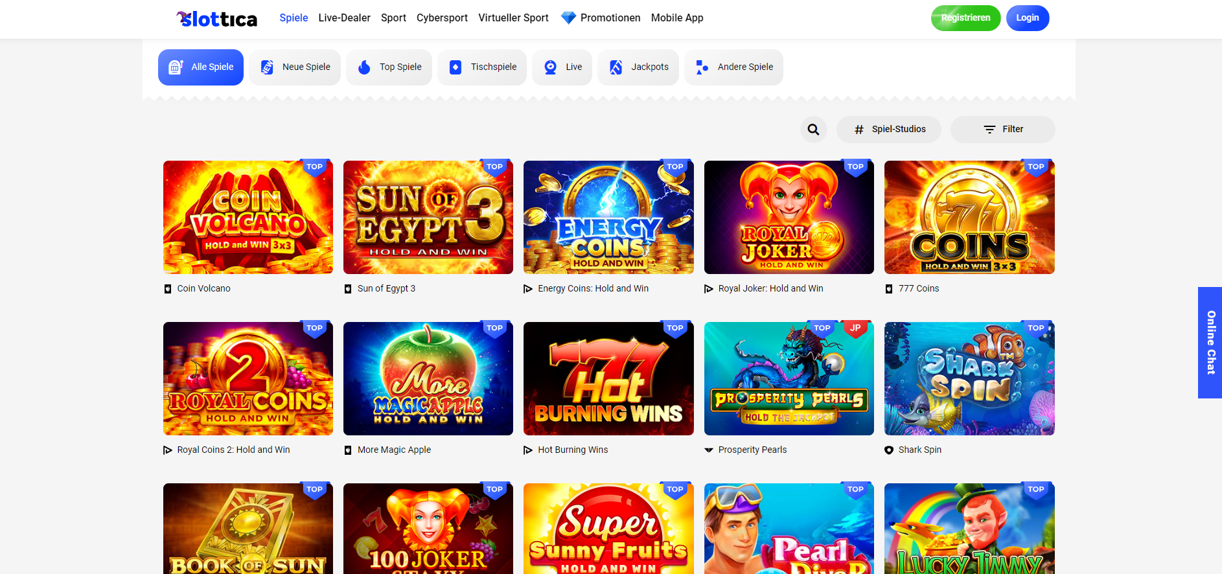1222x574 pixels.
Task: Click the provider icon beside More Magic Apple
Action: coord(348,450)
